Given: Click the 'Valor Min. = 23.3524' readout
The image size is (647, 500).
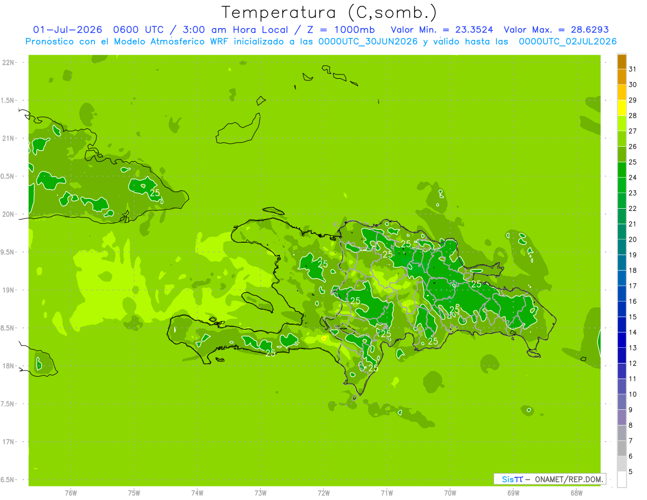Looking at the screenshot, I should point(442,30).
